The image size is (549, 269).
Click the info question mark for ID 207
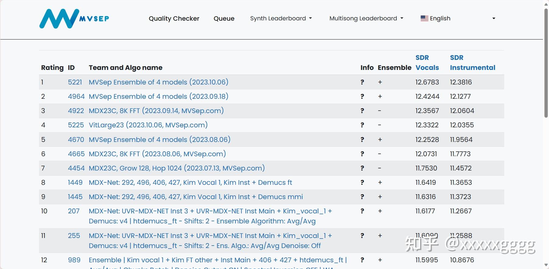point(362,211)
